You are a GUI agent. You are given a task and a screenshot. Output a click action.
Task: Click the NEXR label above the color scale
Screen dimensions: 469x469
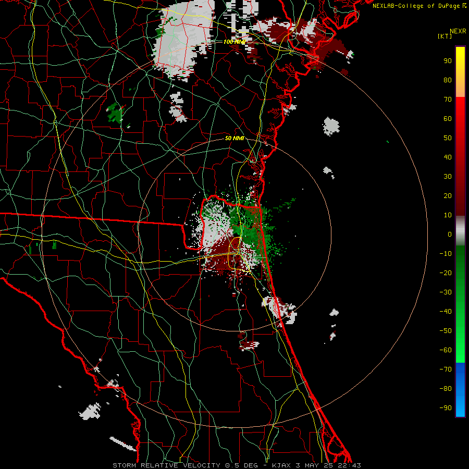(458, 31)
